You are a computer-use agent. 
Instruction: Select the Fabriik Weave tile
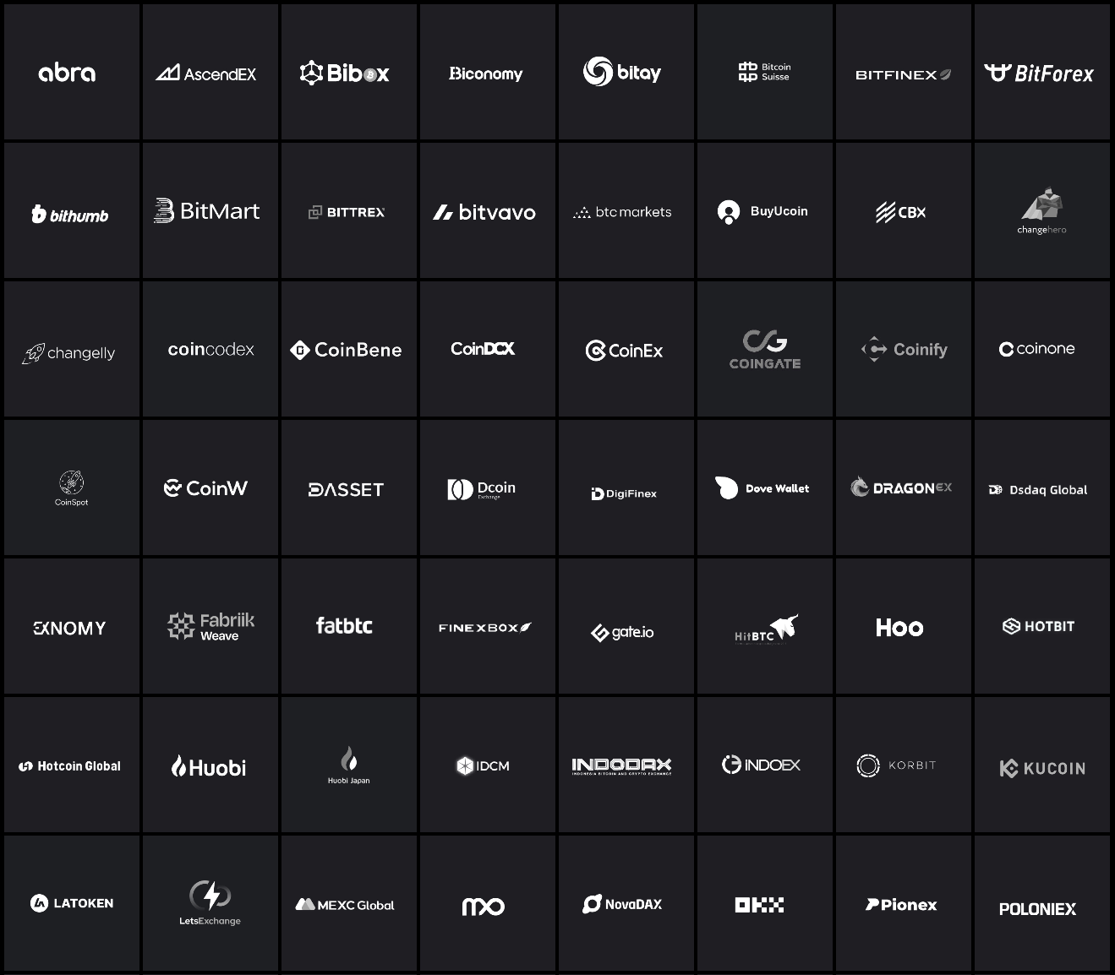pyautogui.click(x=210, y=626)
